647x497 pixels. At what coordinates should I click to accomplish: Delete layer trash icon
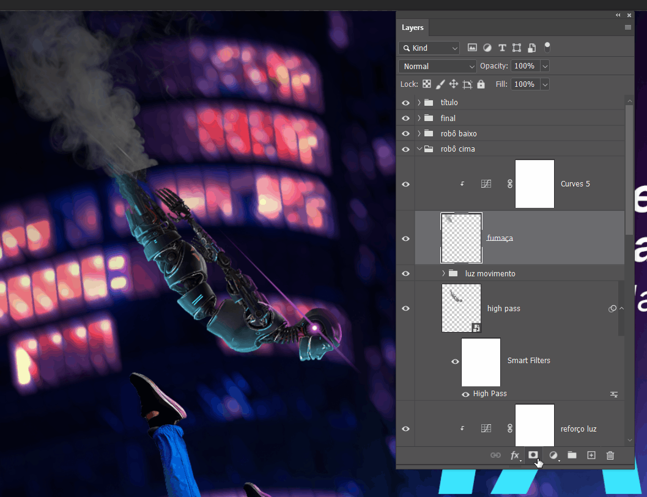point(610,455)
